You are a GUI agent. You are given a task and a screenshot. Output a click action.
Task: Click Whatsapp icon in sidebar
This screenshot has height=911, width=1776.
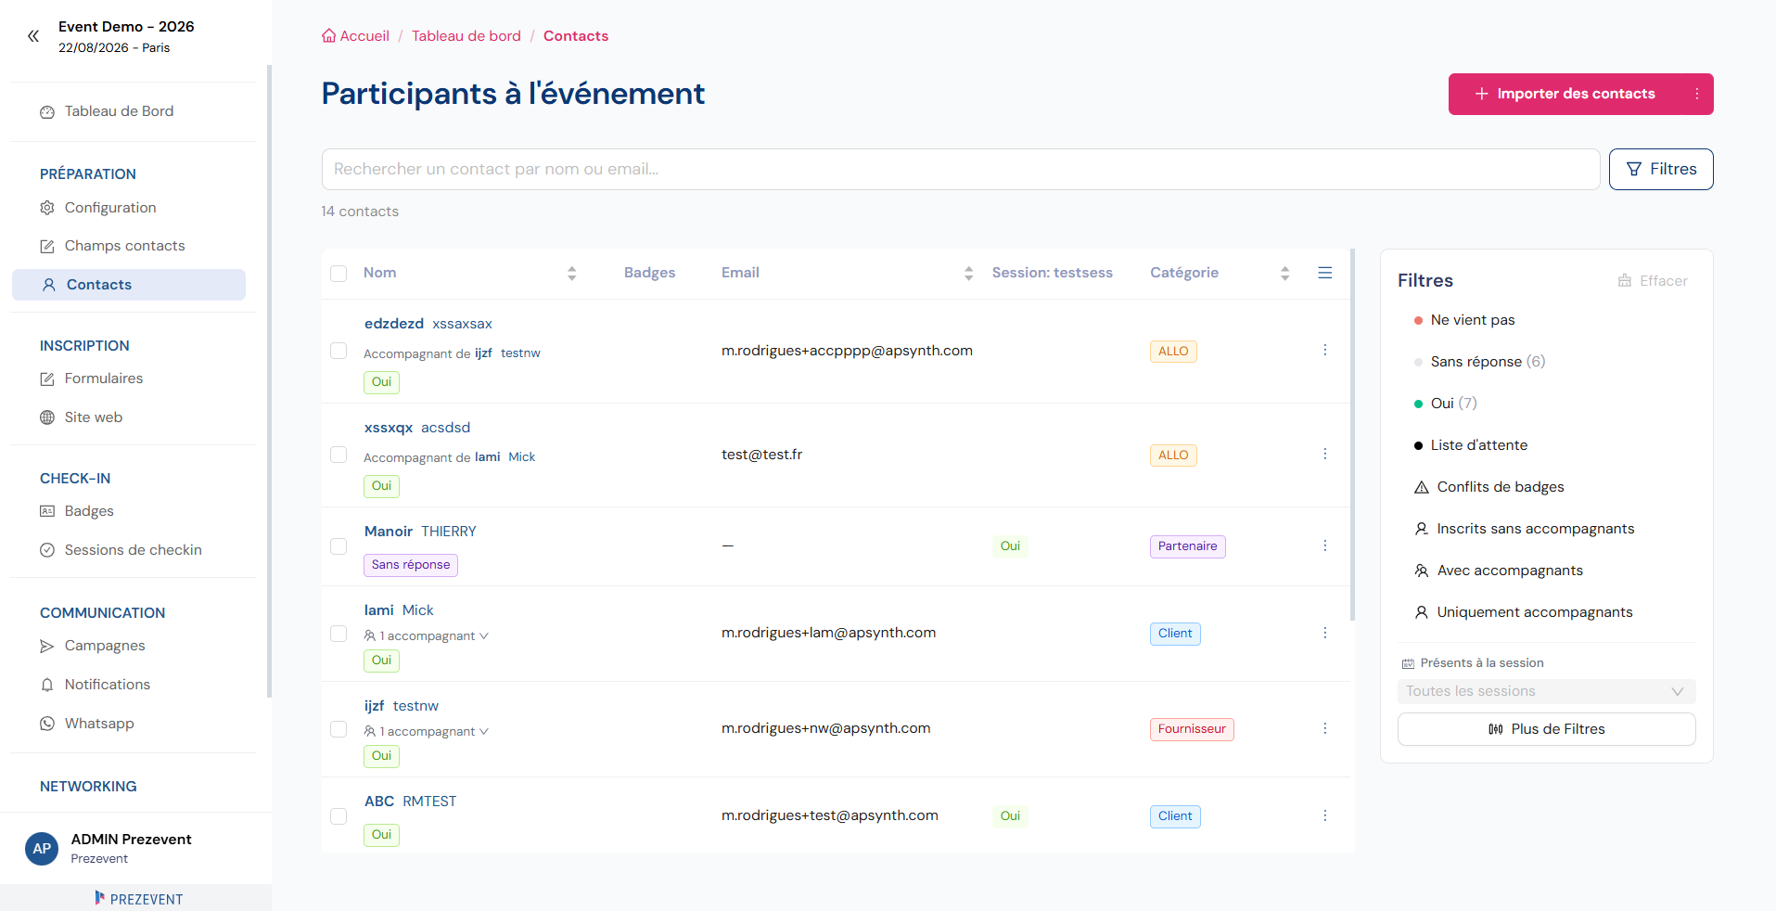pyautogui.click(x=47, y=724)
